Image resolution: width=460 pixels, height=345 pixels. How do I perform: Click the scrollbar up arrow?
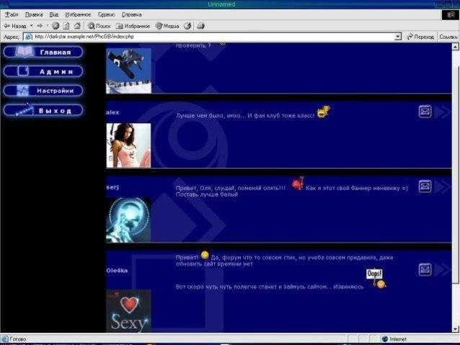click(x=455, y=47)
